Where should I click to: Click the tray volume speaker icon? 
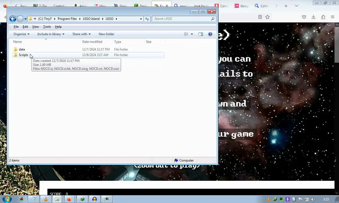coord(313,199)
